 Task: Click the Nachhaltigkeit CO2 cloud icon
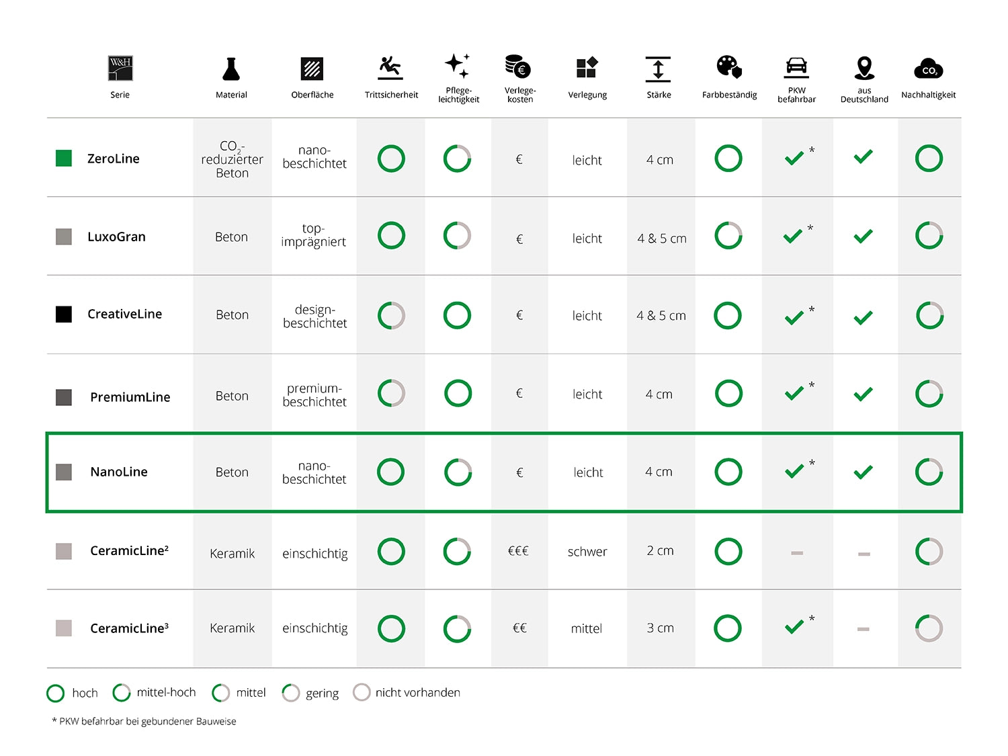coord(928,69)
